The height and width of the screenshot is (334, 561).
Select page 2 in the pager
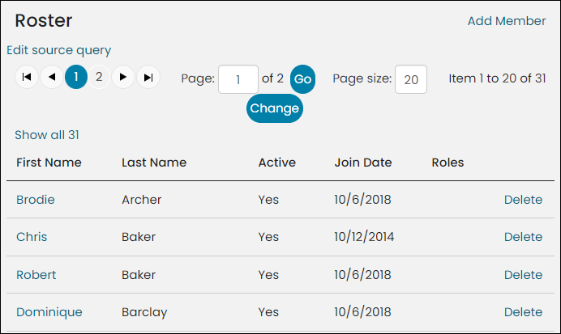point(99,77)
